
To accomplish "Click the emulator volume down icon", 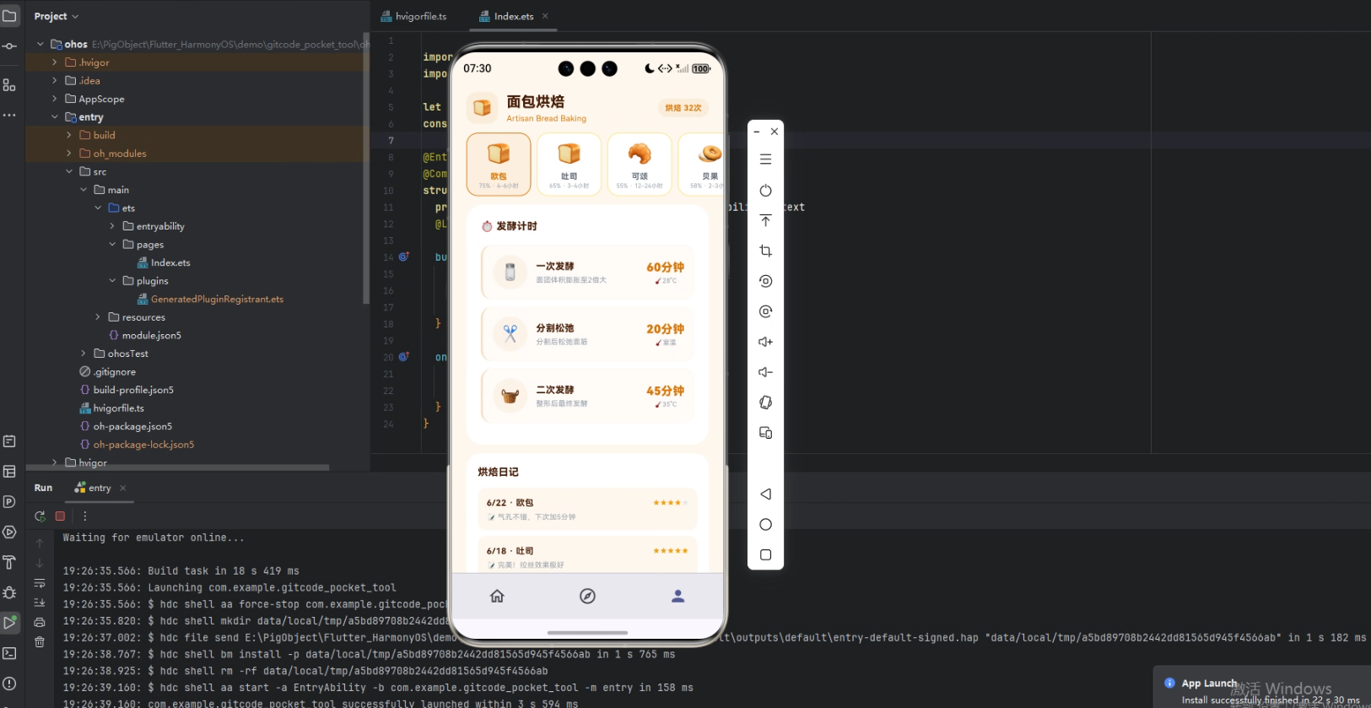I will point(765,372).
